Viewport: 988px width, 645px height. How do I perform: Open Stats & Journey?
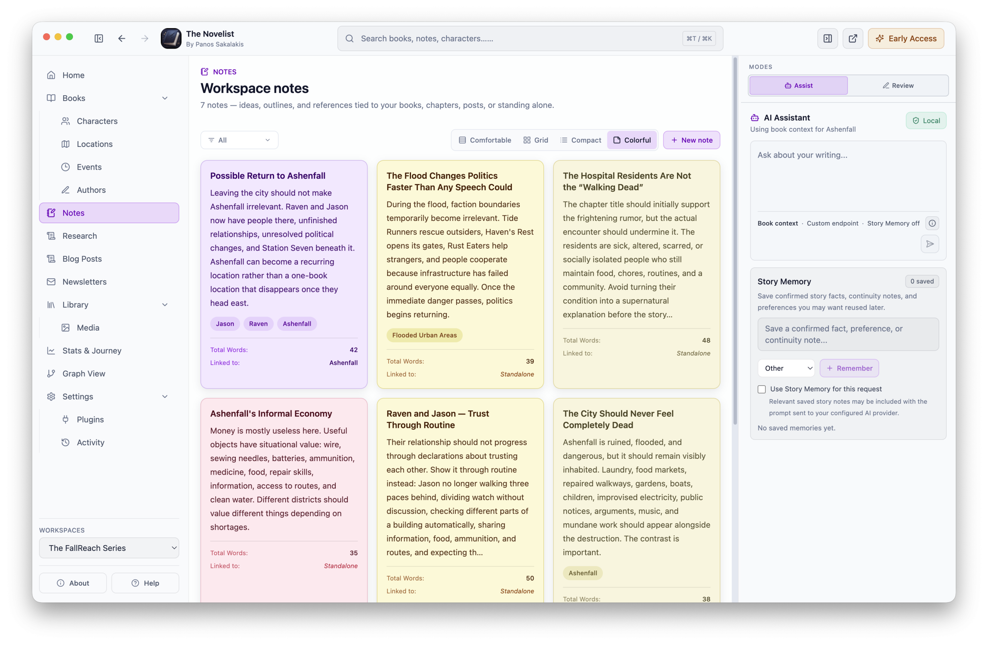click(109, 350)
